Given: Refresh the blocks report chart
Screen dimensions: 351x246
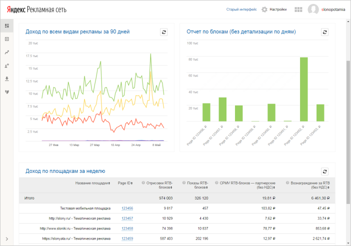Looking at the screenshot, I should [x=325, y=32].
